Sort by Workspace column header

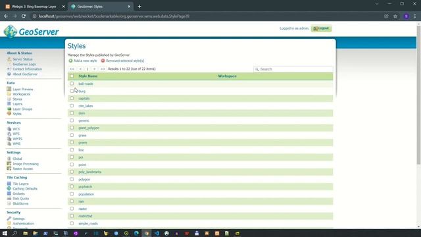tap(227, 76)
